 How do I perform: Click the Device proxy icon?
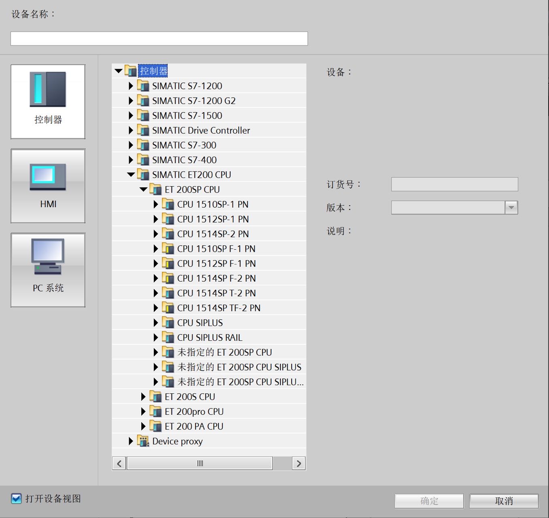(x=143, y=441)
